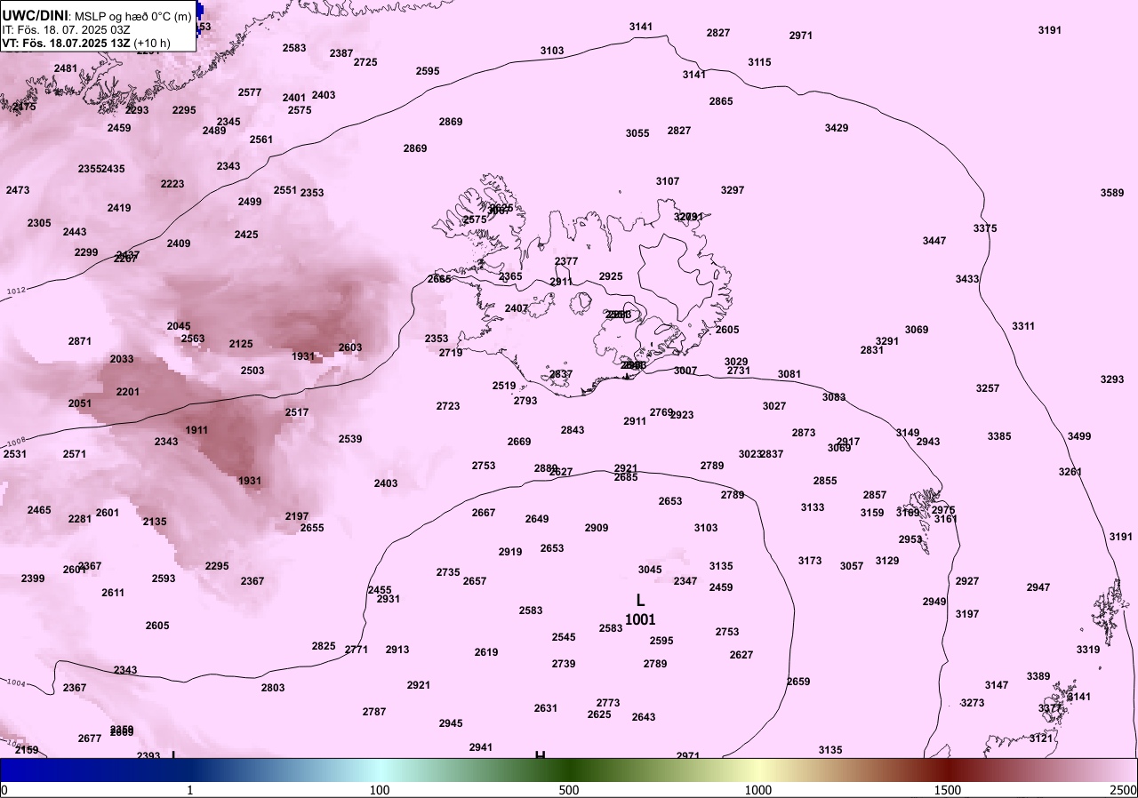Click the 1004 isobar label

click(16, 682)
